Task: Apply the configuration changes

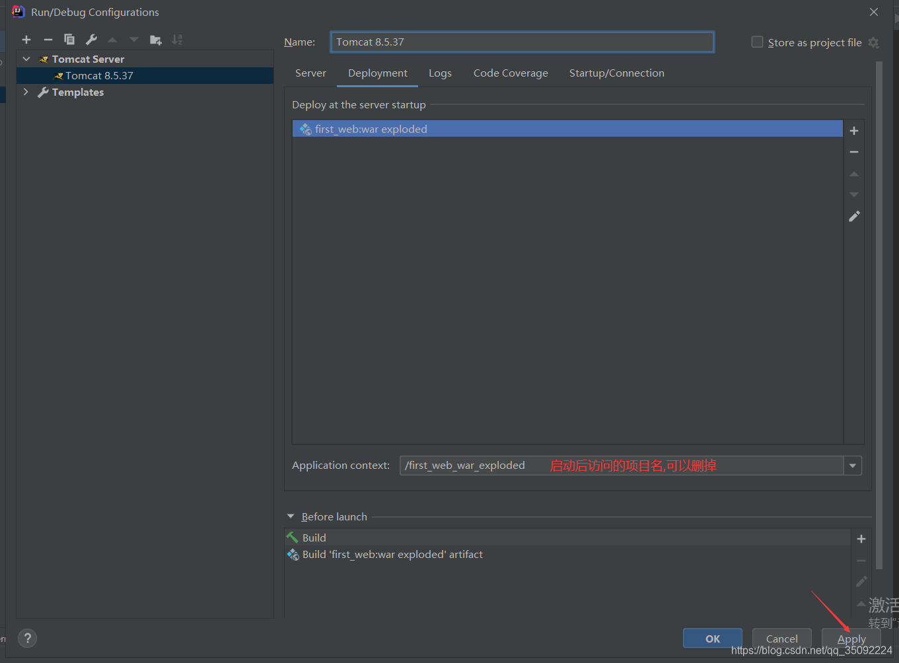Action: [x=851, y=639]
